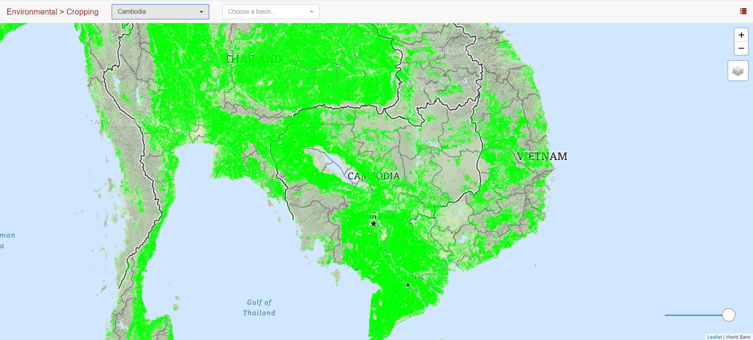The height and width of the screenshot is (340, 753).
Task: Click the layer opacity slider handle
Action: click(x=728, y=315)
